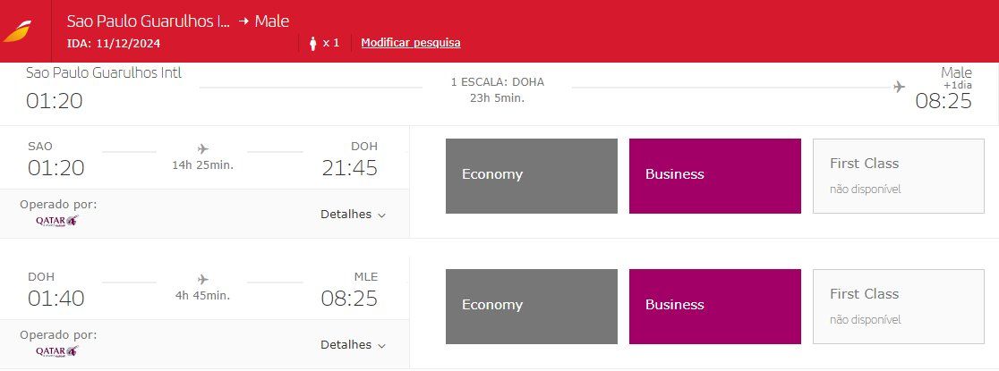Open the Modificar pesquisa link
The image size is (999, 371).
point(410,43)
